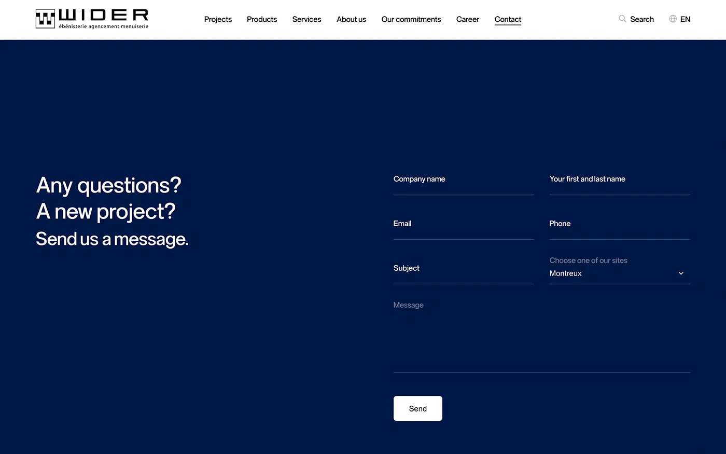Switch language using the EN selector
The height and width of the screenshot is (454, 726).
[685, 19]
